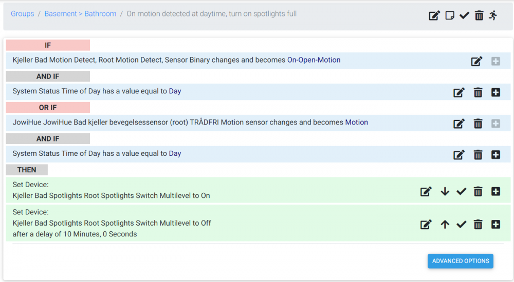514x282 pixels.
Task: Delete the delayed Spotlights Off action
Action: click(478, 224)
